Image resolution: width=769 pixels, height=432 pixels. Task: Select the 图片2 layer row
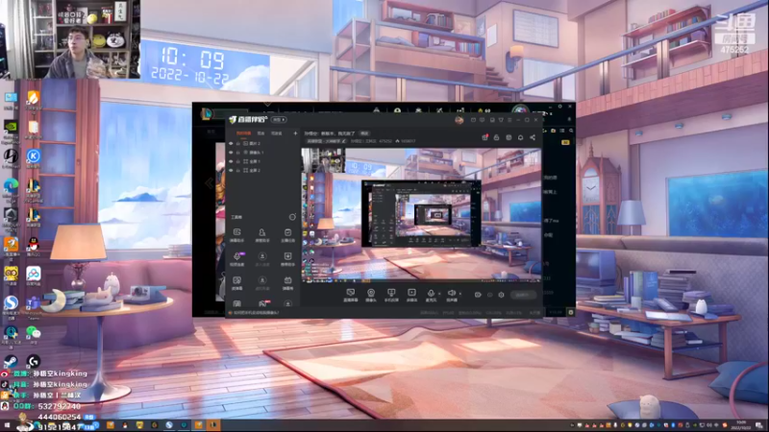coord(263,143)
